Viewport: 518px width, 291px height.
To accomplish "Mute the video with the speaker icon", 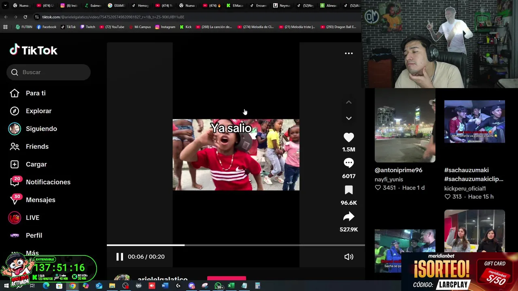I will [x=348, y=257].
